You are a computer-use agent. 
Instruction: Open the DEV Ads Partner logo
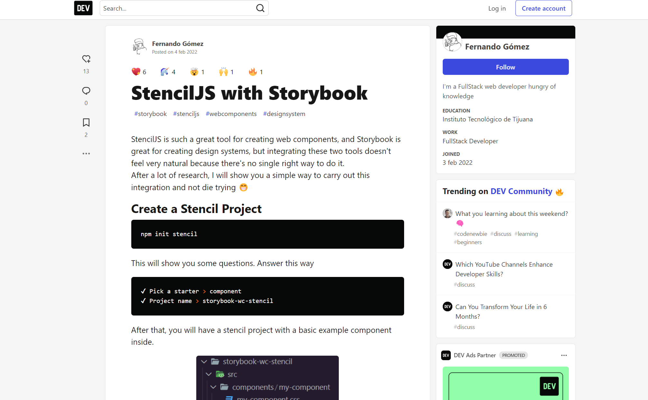click(x=446, y=355)
